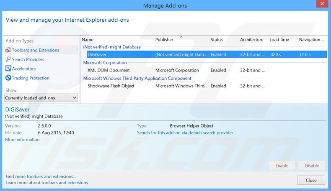Click the Enable button
331x191 pixels.
point(282,166)
